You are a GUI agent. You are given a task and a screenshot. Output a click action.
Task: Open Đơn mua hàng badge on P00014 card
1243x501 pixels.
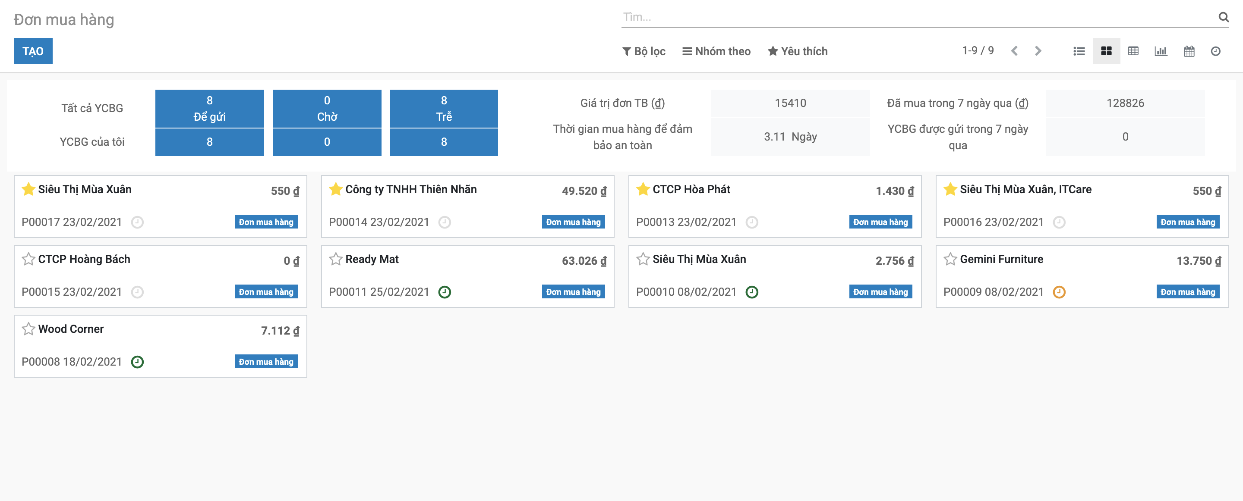click(573, 222)
